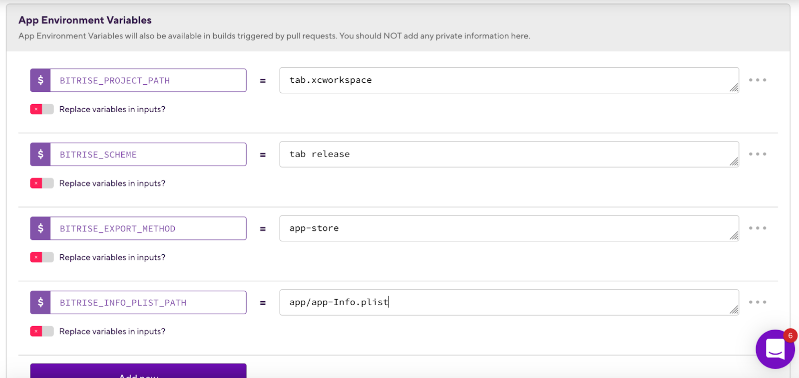
Task: Click the dollar icon beside BITRISE_PROJECT_PATH
Action: (x=40, y=80)
